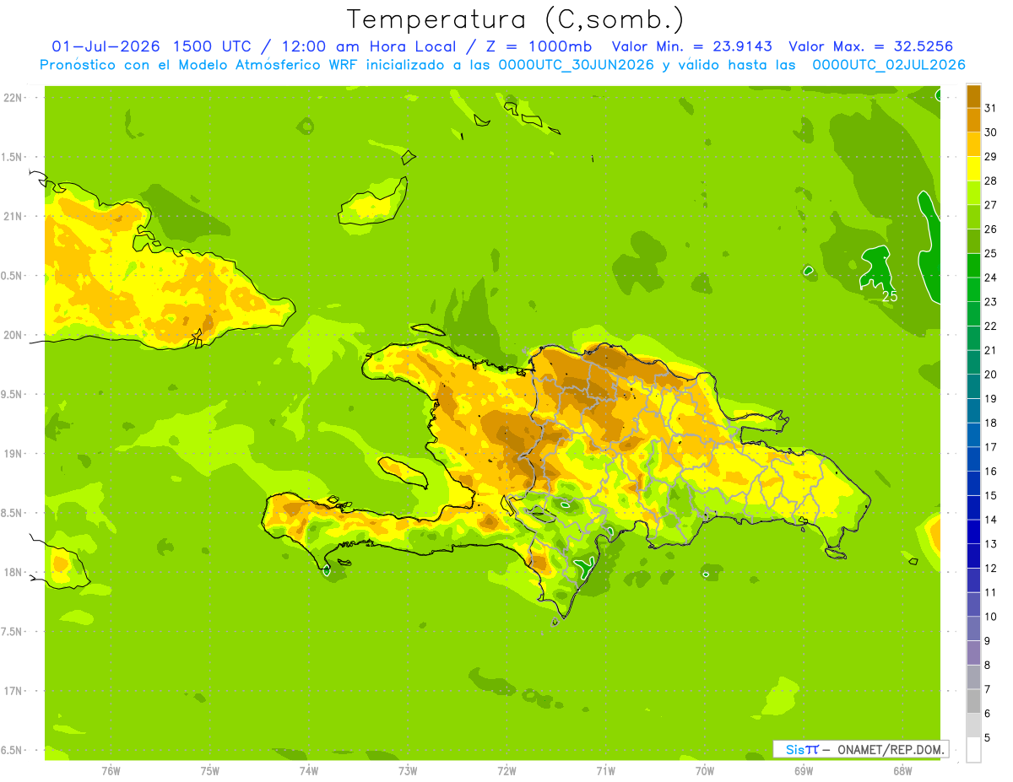Click the '19N' latitude label

click(x=13, y=454)
